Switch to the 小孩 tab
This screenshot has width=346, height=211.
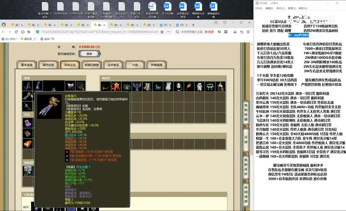(x=135, y=65)
